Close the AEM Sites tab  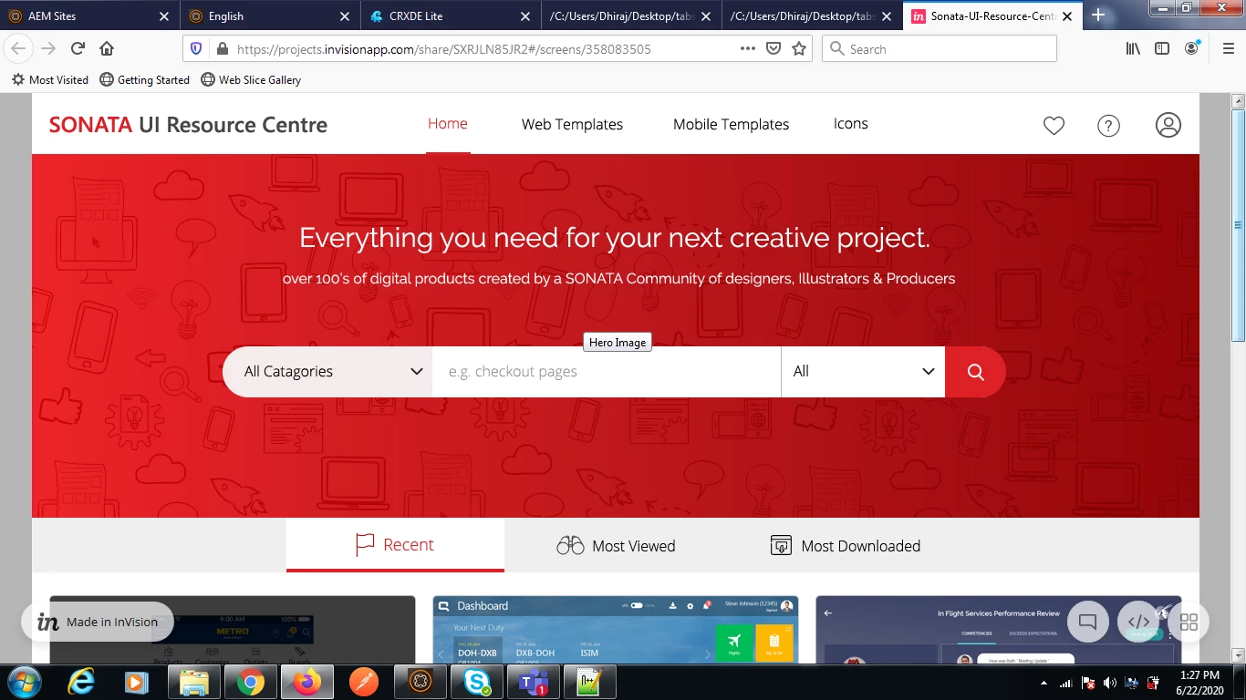click(x=163, y=16)
